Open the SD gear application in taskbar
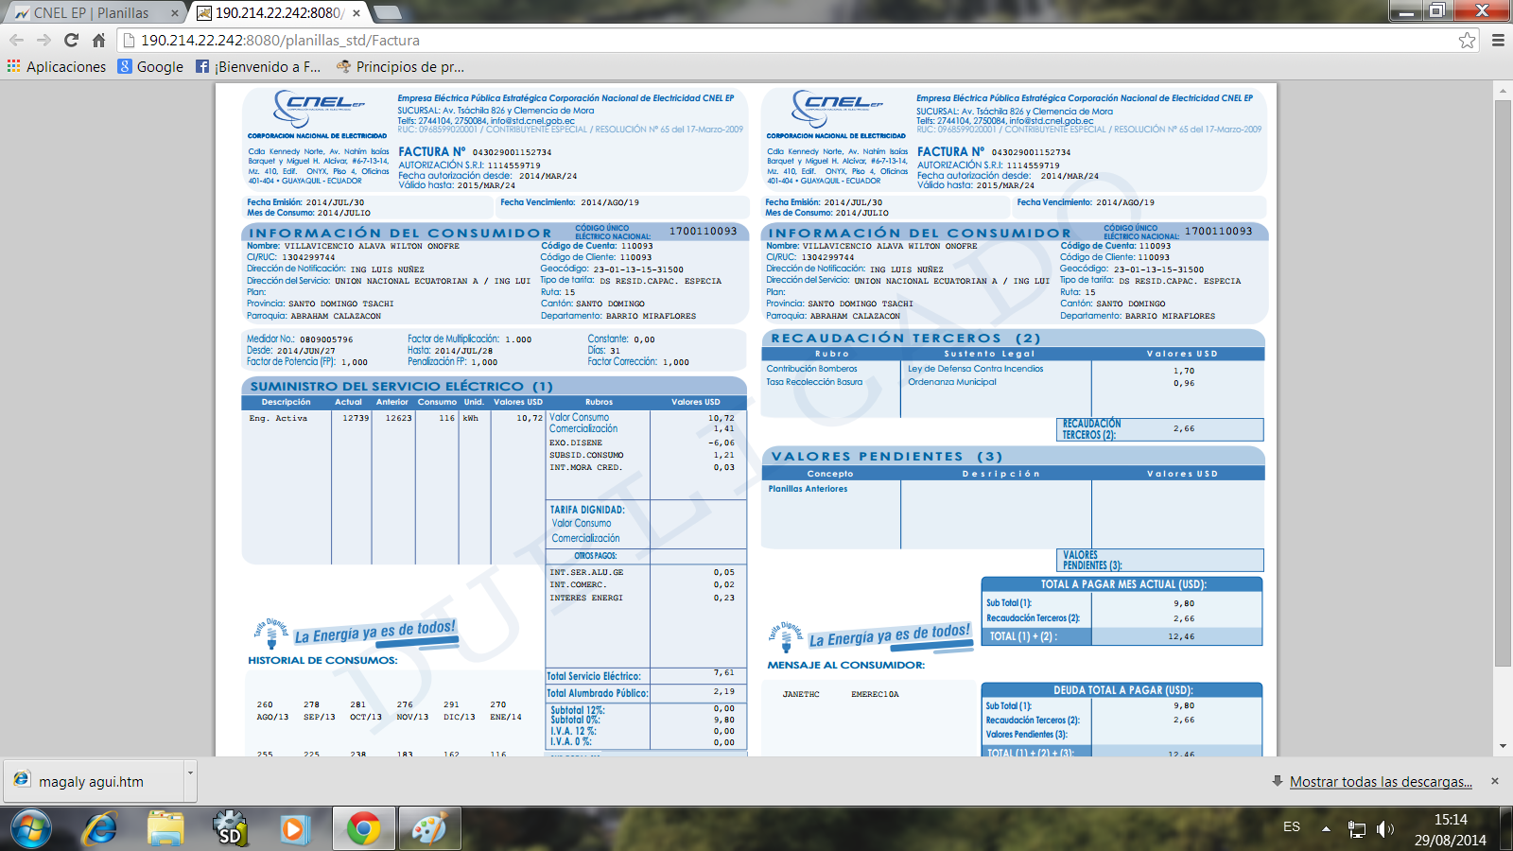The image size is (1513, 851). click(x=230, y=829)
